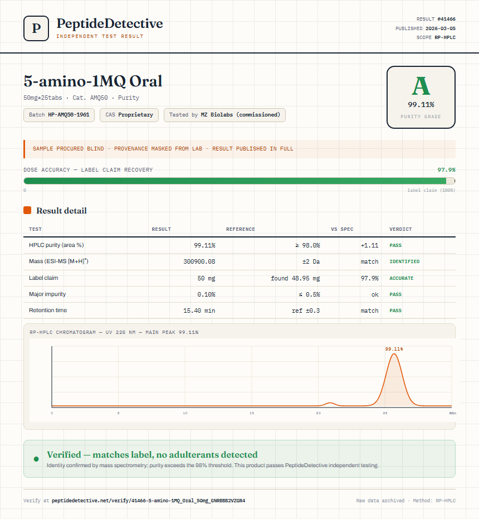Click the small impurity peak near 20 min
This screenshot has height=519, width=479.
330,403
